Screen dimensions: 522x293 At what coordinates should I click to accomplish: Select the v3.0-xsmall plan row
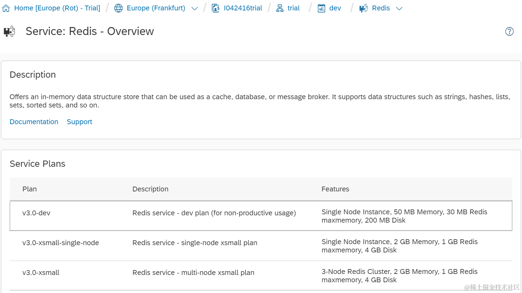[41, 273]
